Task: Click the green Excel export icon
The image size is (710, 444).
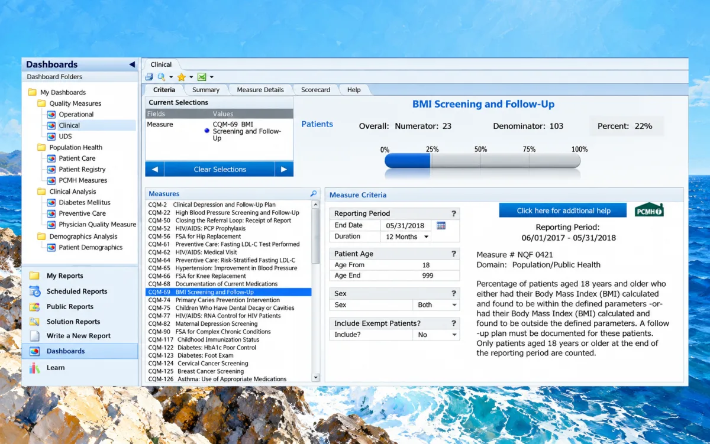Action: [202, 77]
